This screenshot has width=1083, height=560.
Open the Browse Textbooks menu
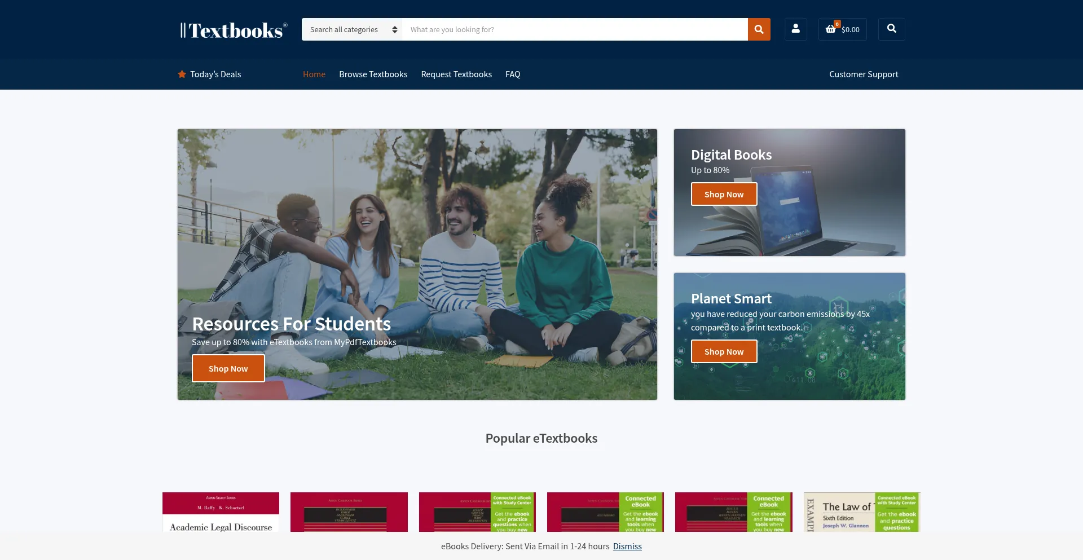[373, 74]
